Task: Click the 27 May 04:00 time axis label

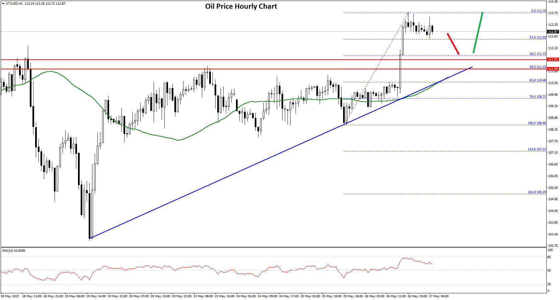Action: pos(439,296)
